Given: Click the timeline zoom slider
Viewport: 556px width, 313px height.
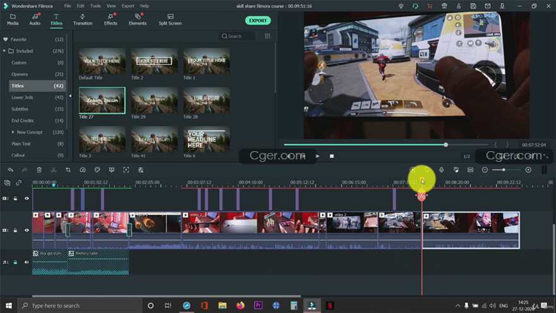Looking at the screenshot, I should coord(506,170).
